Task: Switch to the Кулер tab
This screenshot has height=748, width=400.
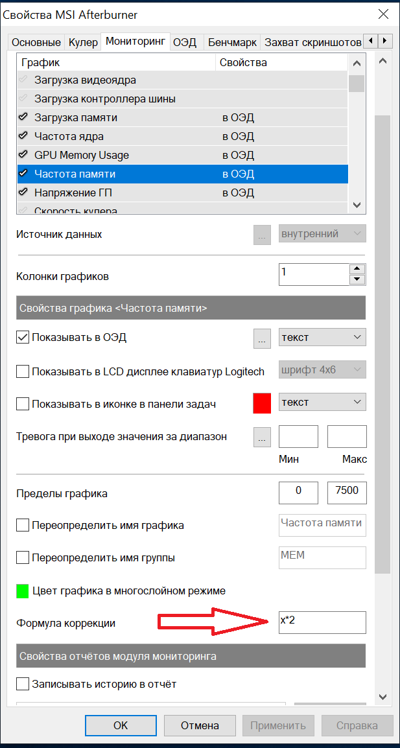Action: [x=83, y=42]
